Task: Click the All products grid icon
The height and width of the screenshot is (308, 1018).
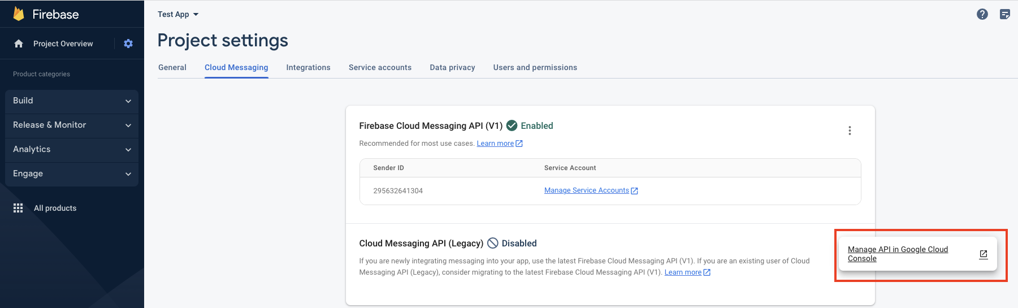Action: (x=18, y=208)
